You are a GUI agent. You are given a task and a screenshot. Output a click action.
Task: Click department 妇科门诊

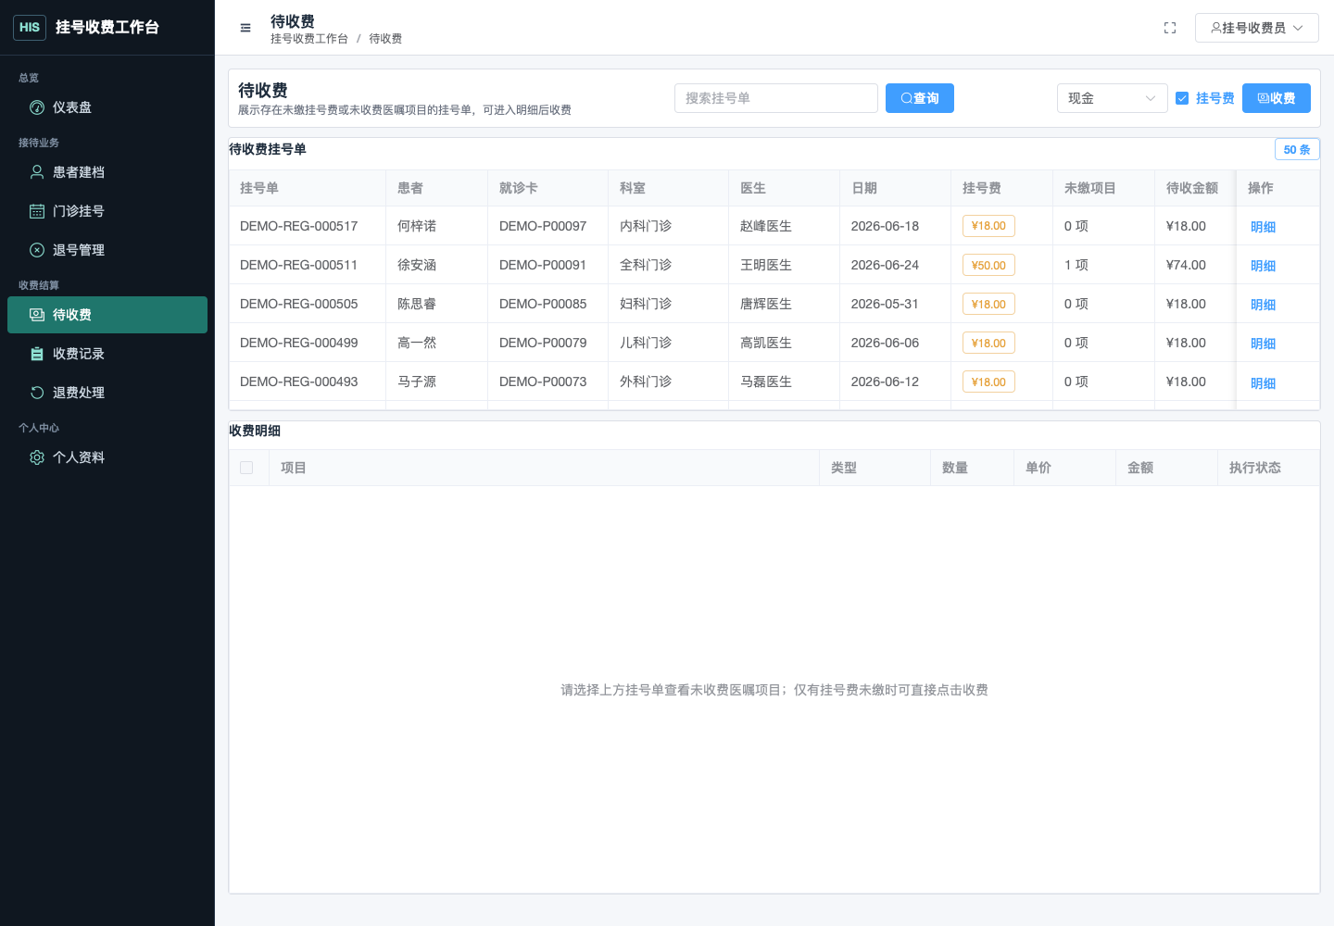[x=646, y=304]
